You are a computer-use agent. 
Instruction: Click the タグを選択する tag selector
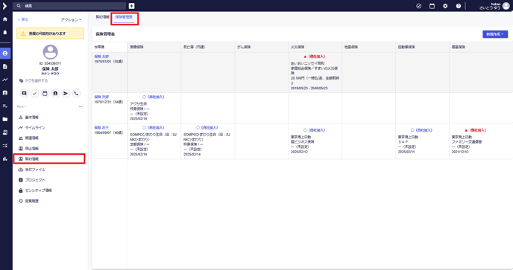tap(34, 80)
